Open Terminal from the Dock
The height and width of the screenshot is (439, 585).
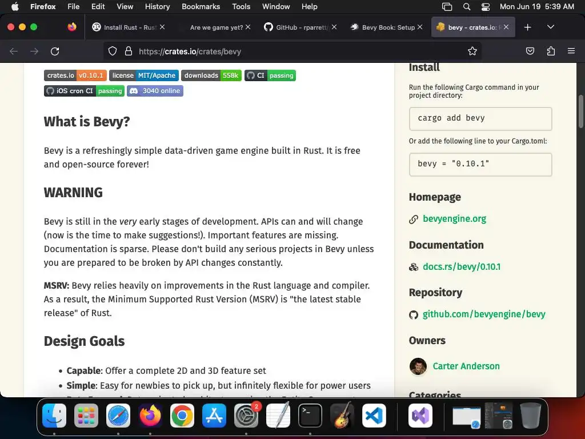[x=310, y=416]
